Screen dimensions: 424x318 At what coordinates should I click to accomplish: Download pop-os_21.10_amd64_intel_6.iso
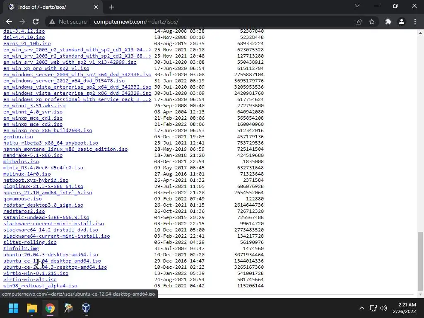[48, 193]
